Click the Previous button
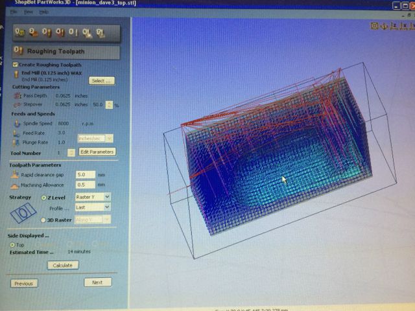This screenshot has height=311, width=415. [x=24, y=284]
